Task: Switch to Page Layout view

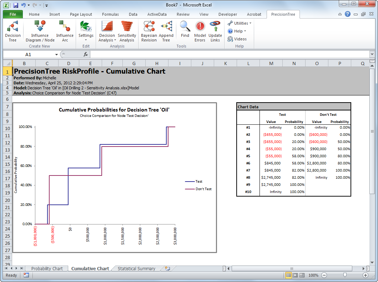Action: click(295, 275)
